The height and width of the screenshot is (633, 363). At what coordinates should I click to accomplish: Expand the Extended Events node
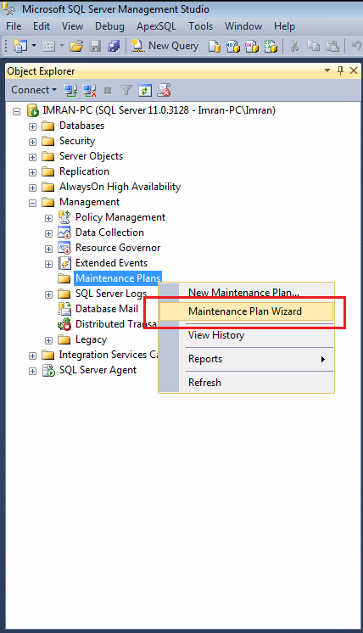click(x=49, y=265)
